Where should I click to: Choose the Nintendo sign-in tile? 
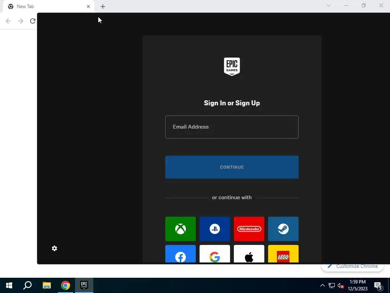coord(249,229)
